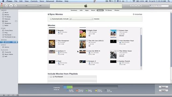Click The Other Guys poster thumbnail

pos(113,54)
